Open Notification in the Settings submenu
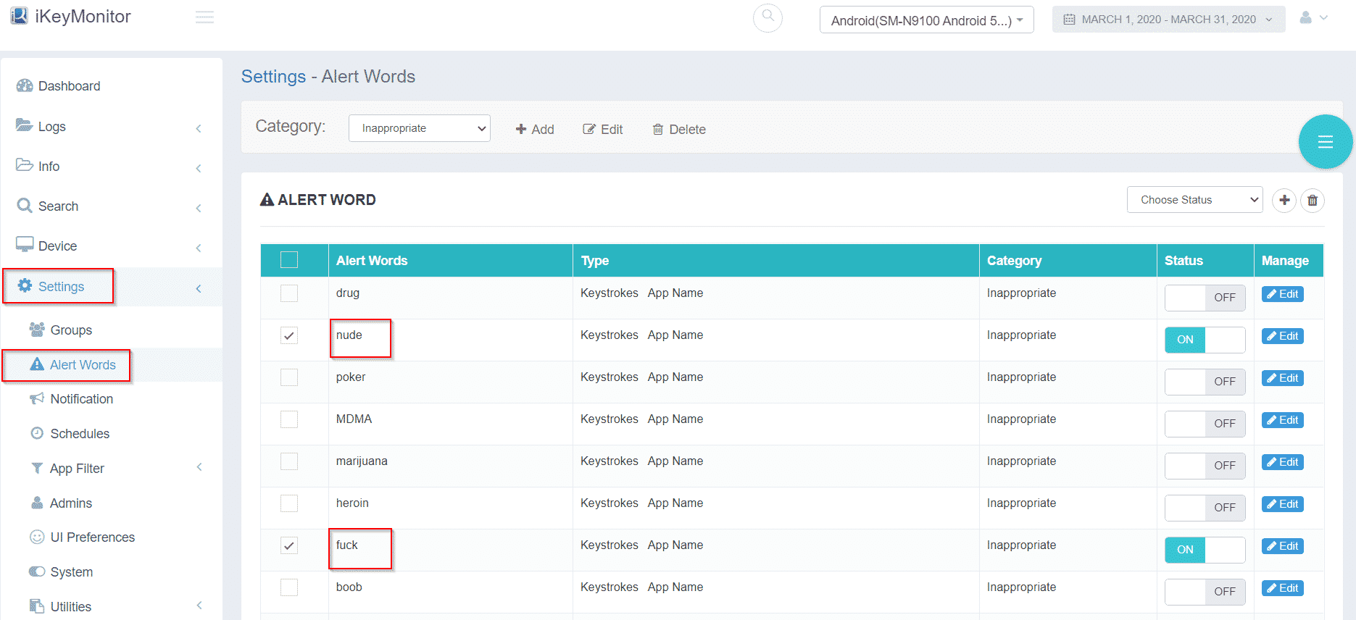1356x620 pixels. [81, 399]
